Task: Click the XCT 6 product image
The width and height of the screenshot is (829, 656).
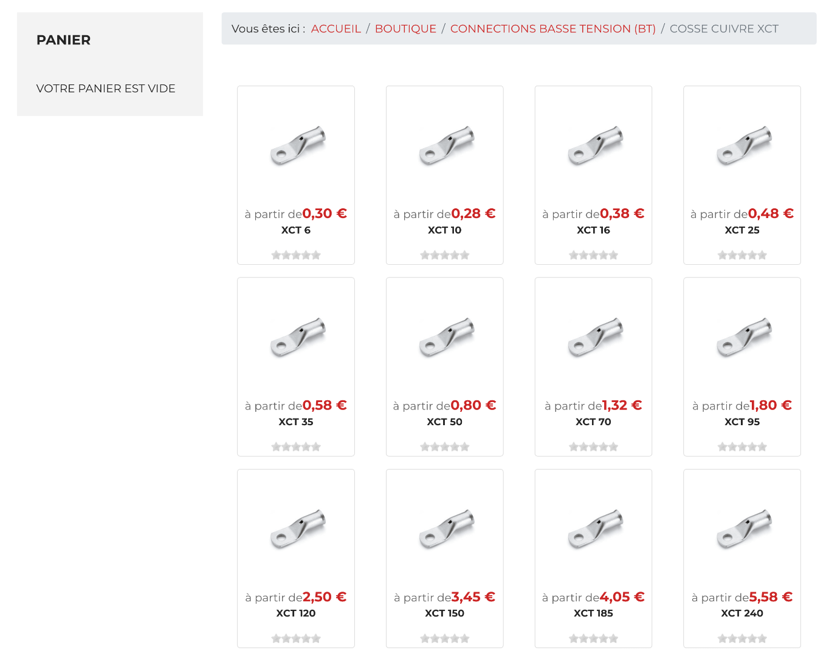Action: coord(298,146)
